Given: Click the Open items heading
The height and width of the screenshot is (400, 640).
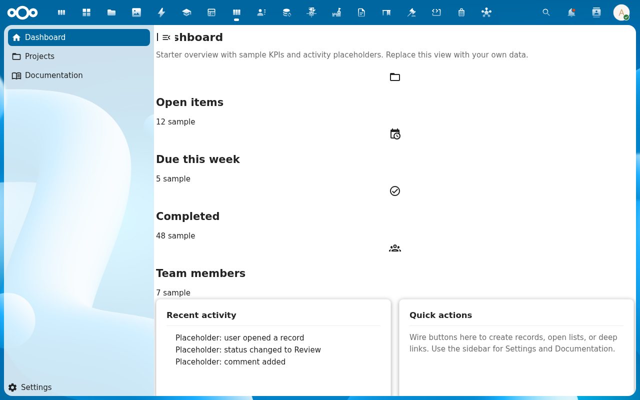Looking at the screenshot, I should (x=189, y=102).
